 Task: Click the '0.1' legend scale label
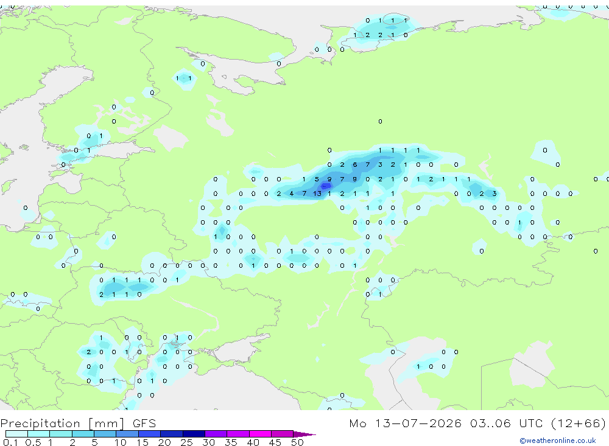[10, 442]
